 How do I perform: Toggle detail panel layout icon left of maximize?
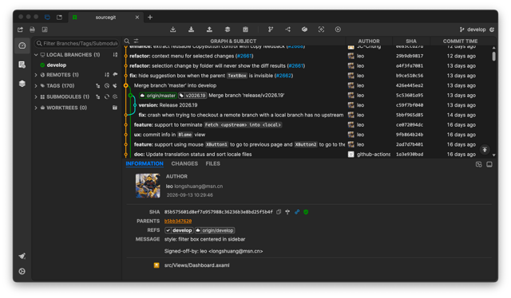click(478, 164)
